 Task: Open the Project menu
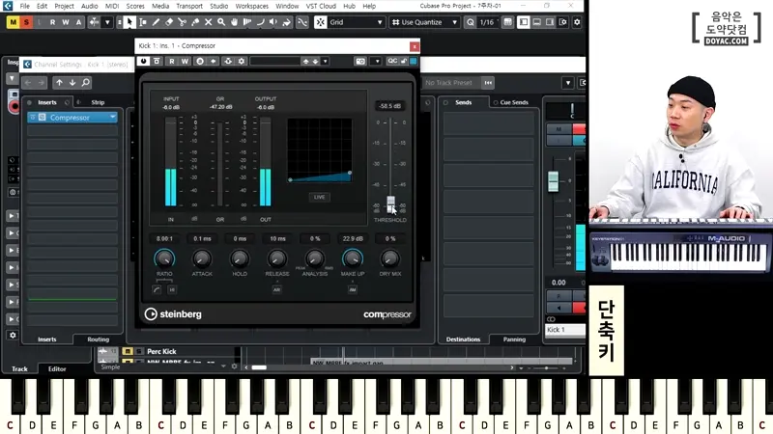[64, 6]
